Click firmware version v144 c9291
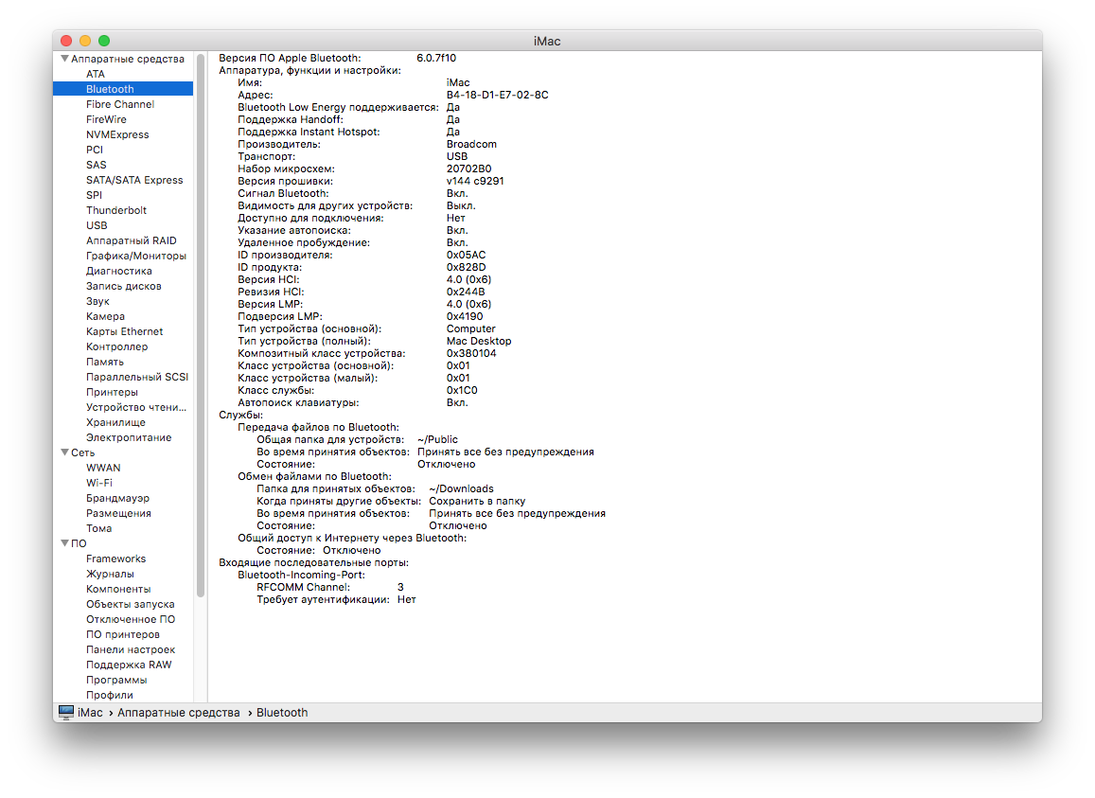This screenshot has width=1095, height=798. (x=475, y=181)
